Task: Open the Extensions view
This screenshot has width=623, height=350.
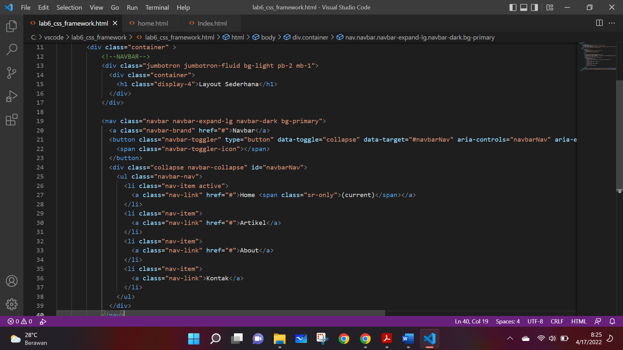Action: 12,120
